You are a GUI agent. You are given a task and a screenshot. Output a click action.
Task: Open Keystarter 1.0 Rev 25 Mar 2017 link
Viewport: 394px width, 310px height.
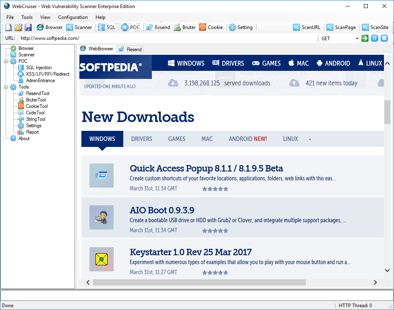pyautogui.click(x=191, y=252)
